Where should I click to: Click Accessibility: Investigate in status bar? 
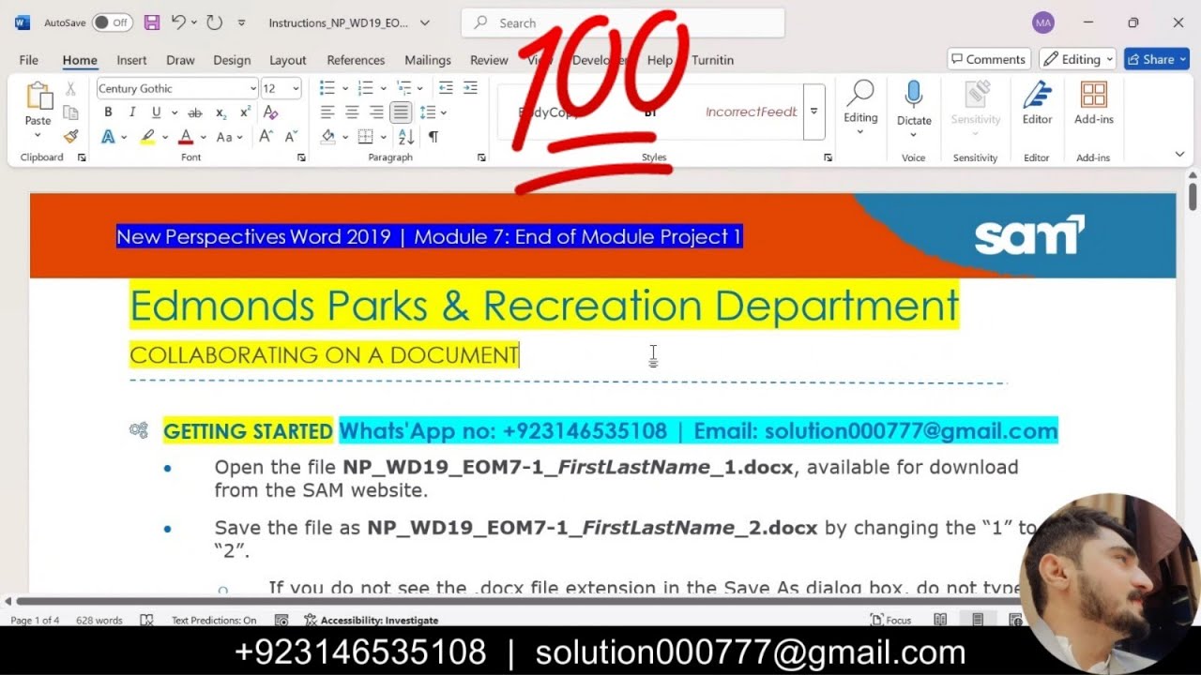tap(372, 620)
